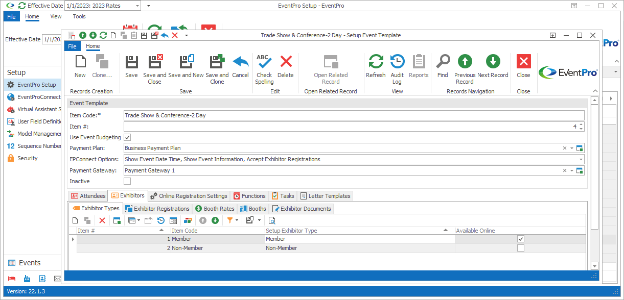Click new item icon in Exhibitor Types toolbar
624x300 pixels.
coord(75,220)
